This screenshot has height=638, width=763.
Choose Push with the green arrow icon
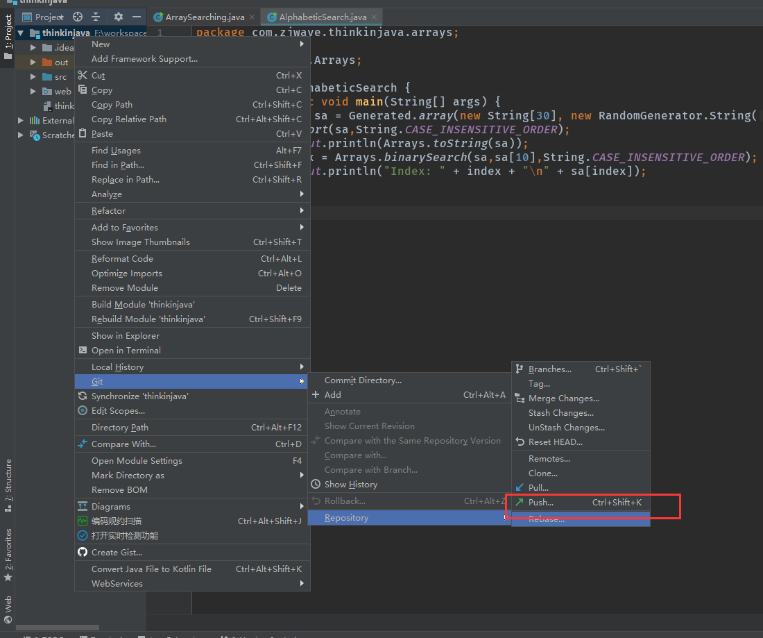tap(540, 503)
